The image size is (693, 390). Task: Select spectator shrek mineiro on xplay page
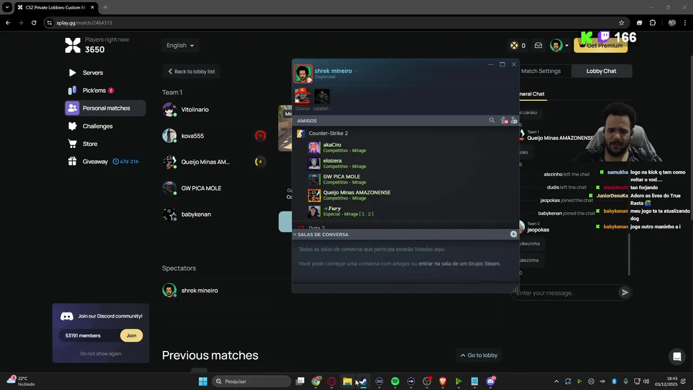coord(199,290)
